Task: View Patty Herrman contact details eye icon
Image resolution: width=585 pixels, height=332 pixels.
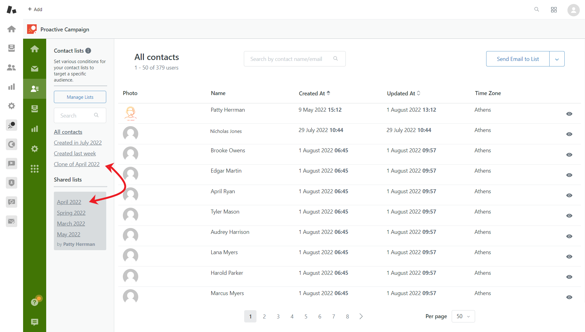Action: coord(569,114)
